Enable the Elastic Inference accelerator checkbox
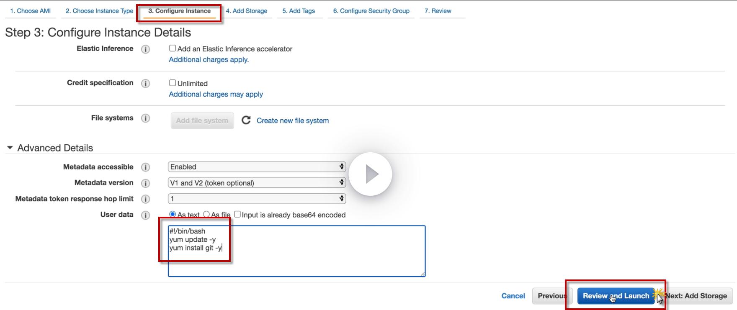The width and height of the screenshot is (737, 310). tap(173, 48)
